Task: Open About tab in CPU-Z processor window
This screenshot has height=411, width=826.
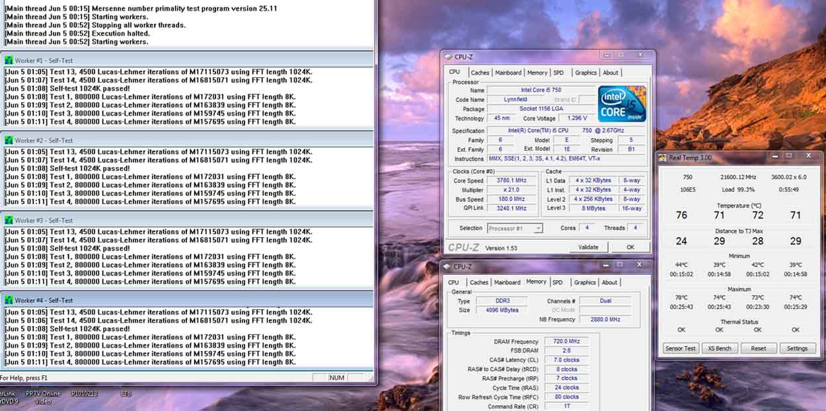Action: pos(611,73)
